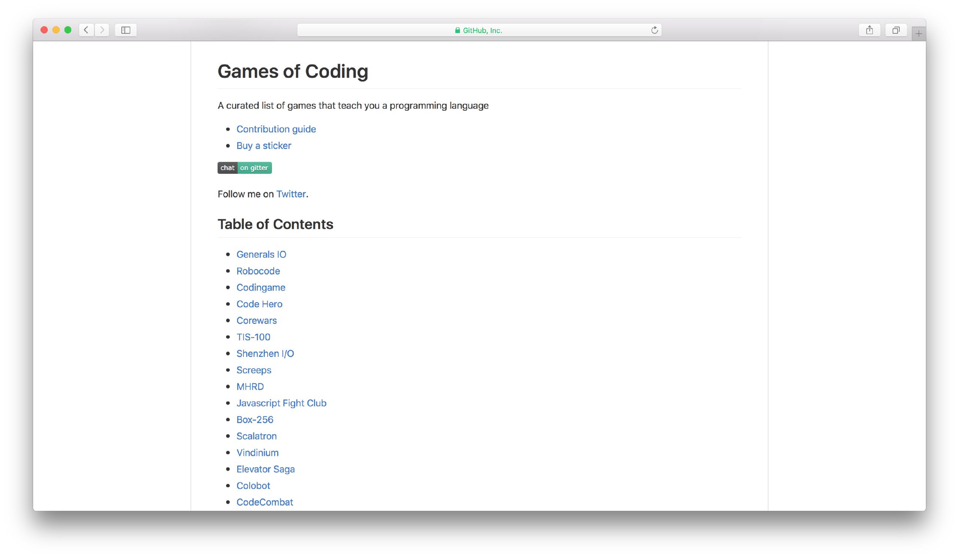
Task: Go to the Vindinium entry
Action: (x=258, y=453)
